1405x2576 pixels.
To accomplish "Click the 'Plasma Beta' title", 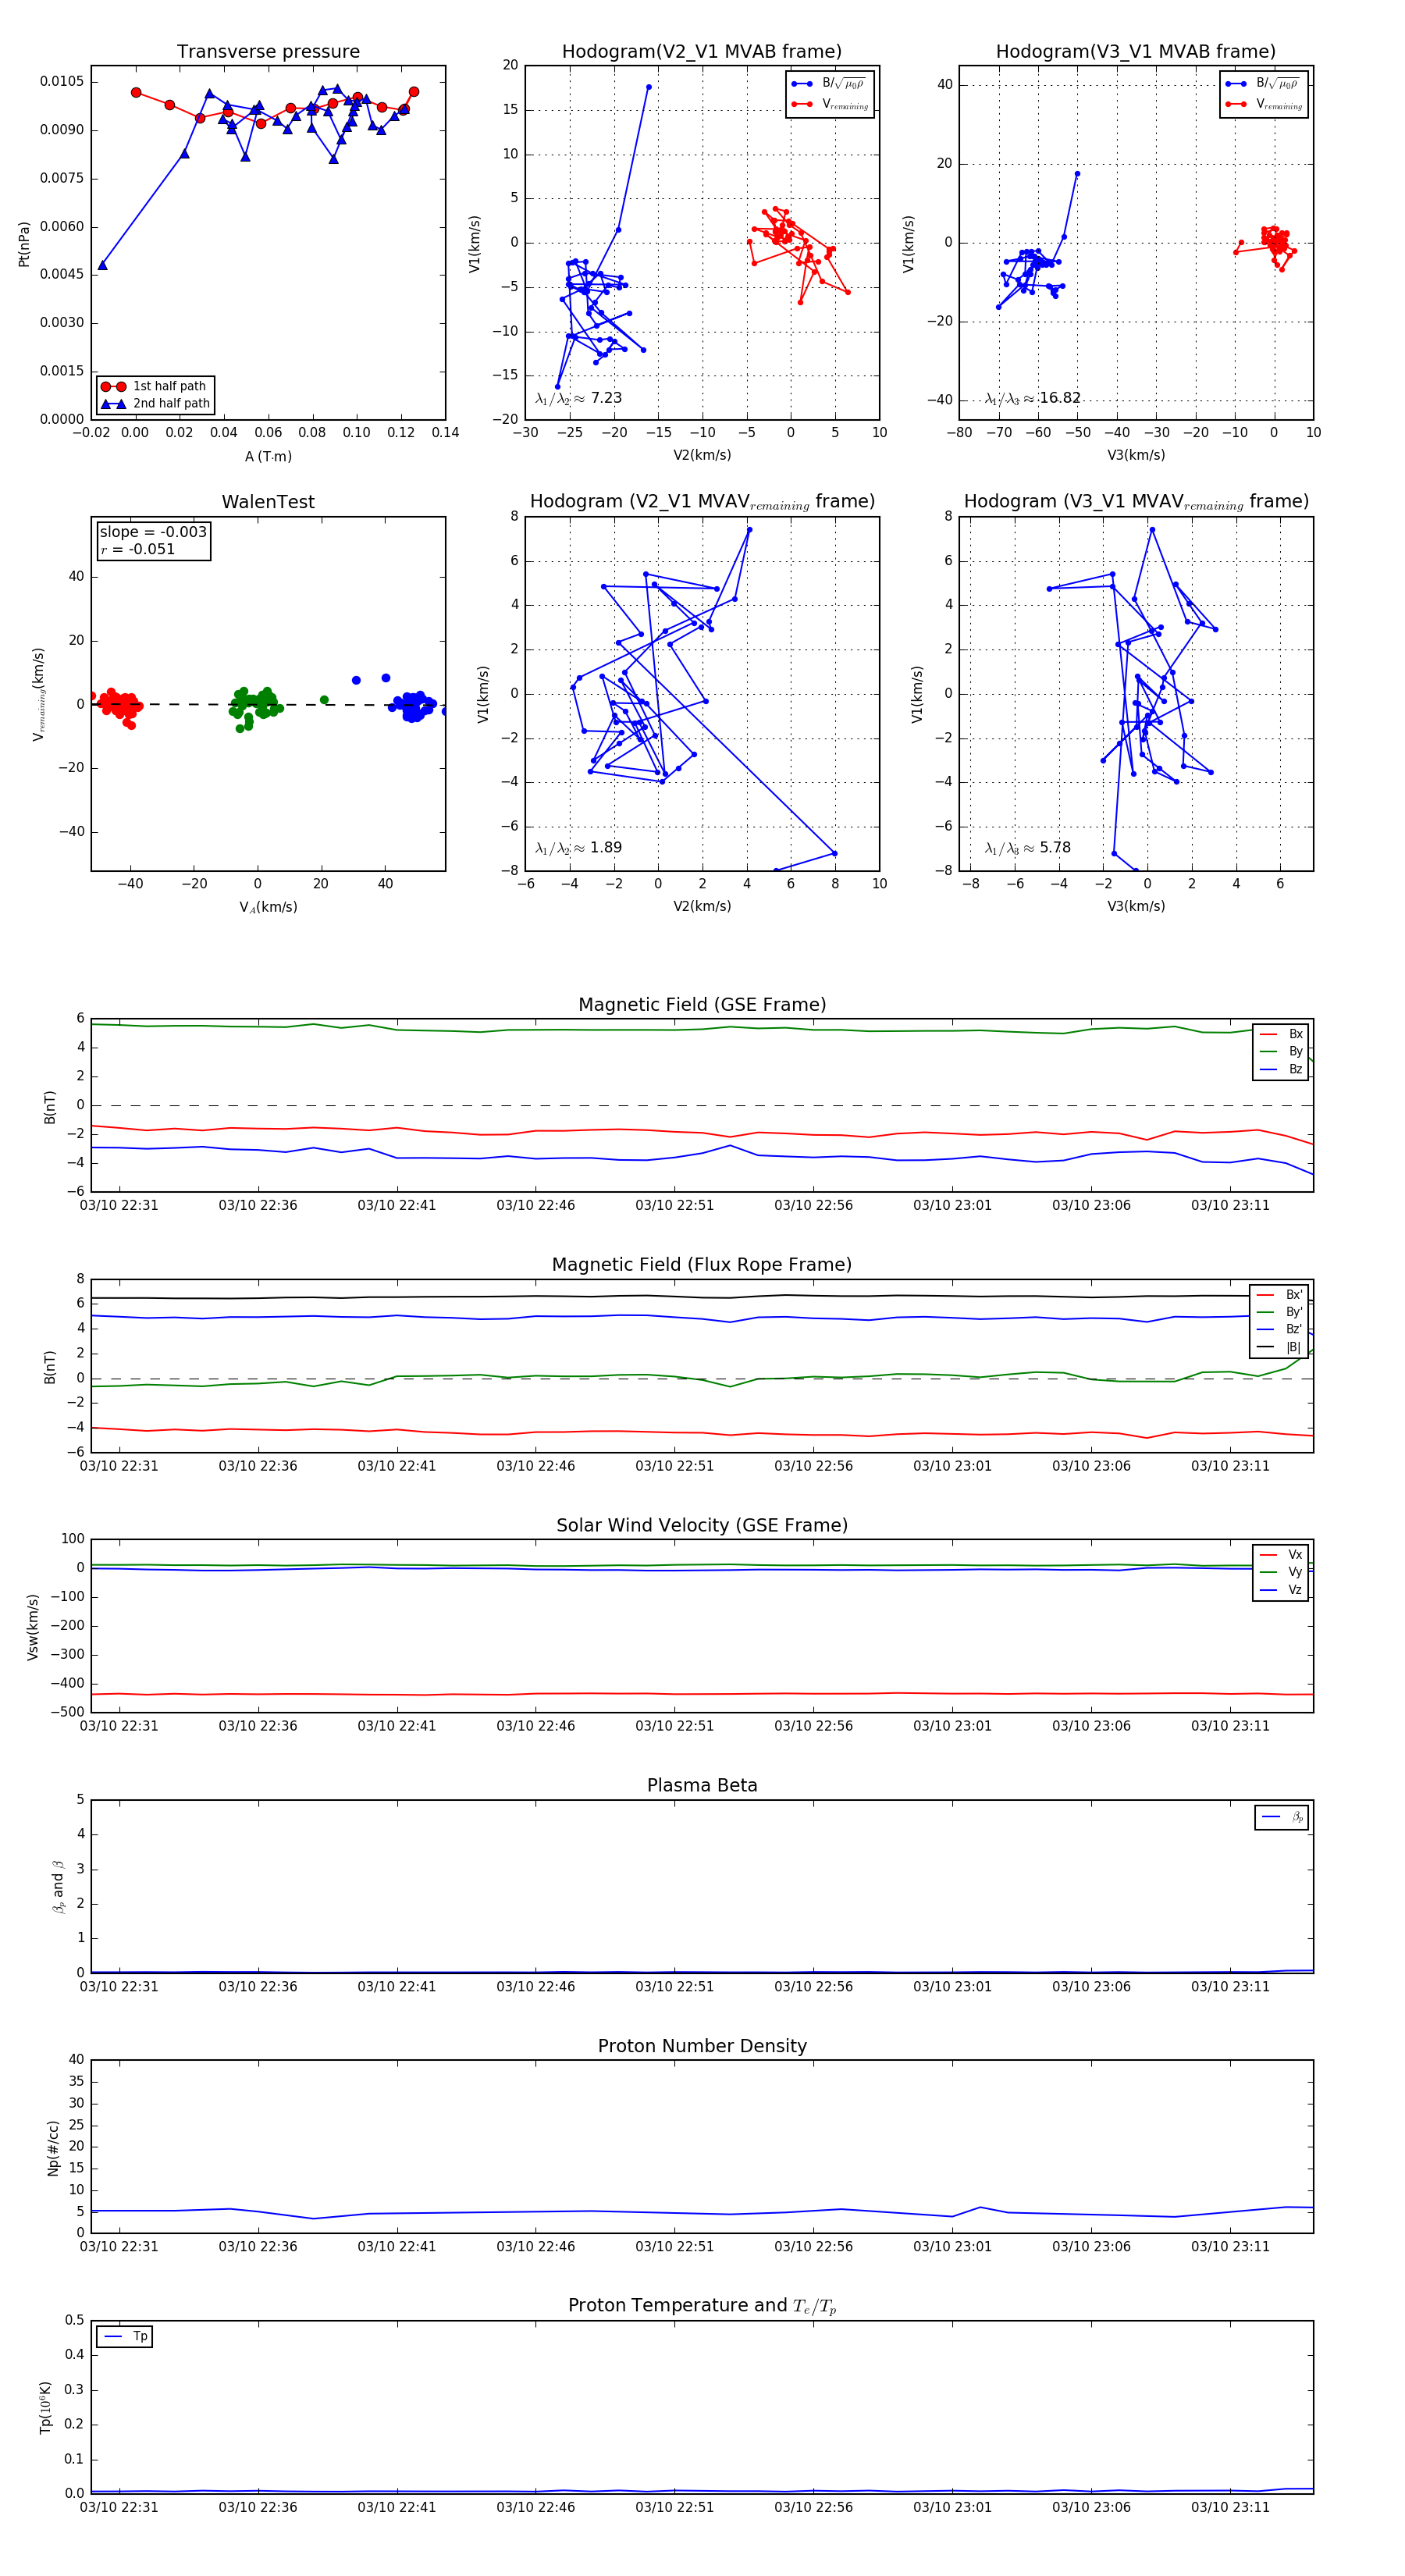I will [702, 1785].
